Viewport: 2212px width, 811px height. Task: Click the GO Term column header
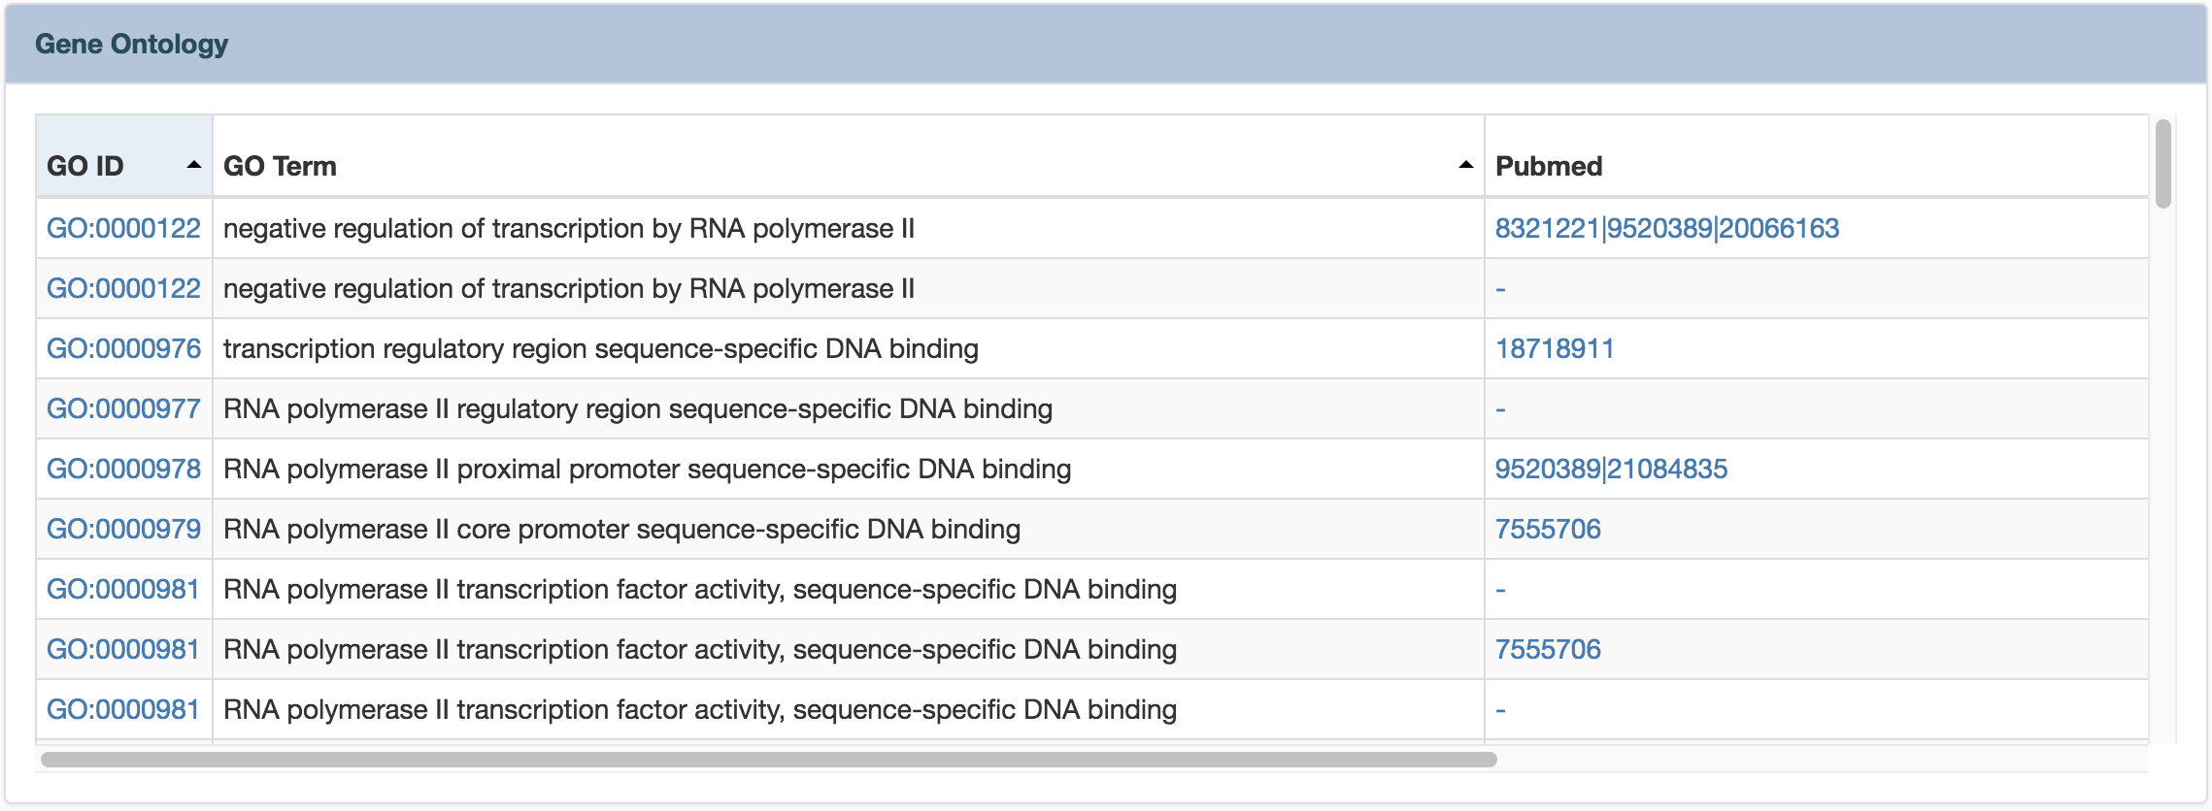point(280,166)
